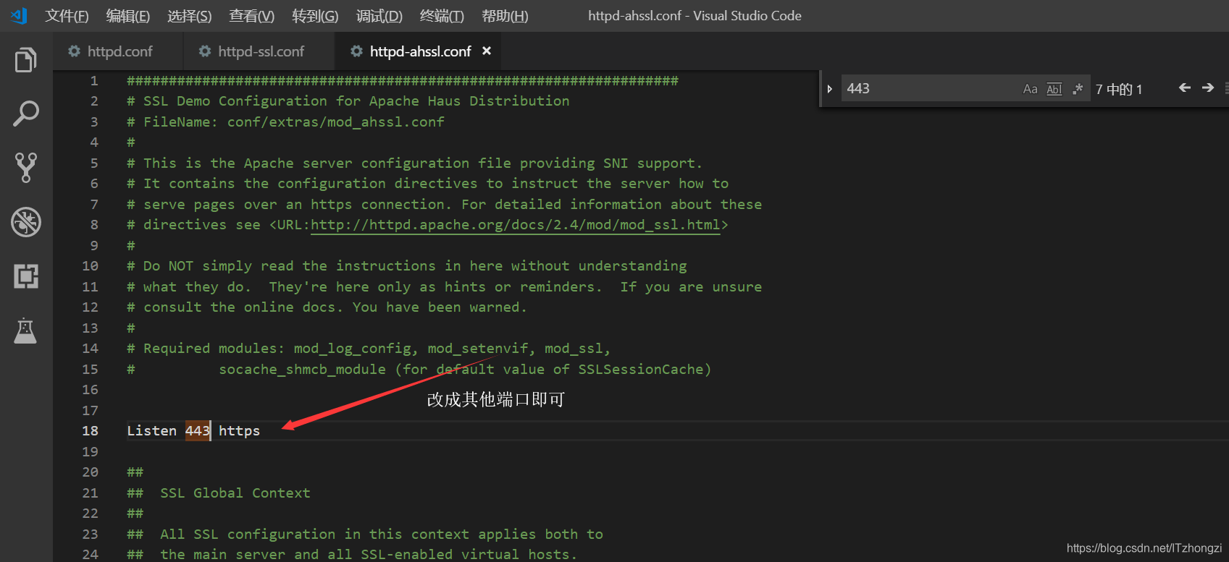Click 'Do NOT simply read' comment line
Screen dimensions: 1229x562
pyautogui.click(x=407, y=266)
